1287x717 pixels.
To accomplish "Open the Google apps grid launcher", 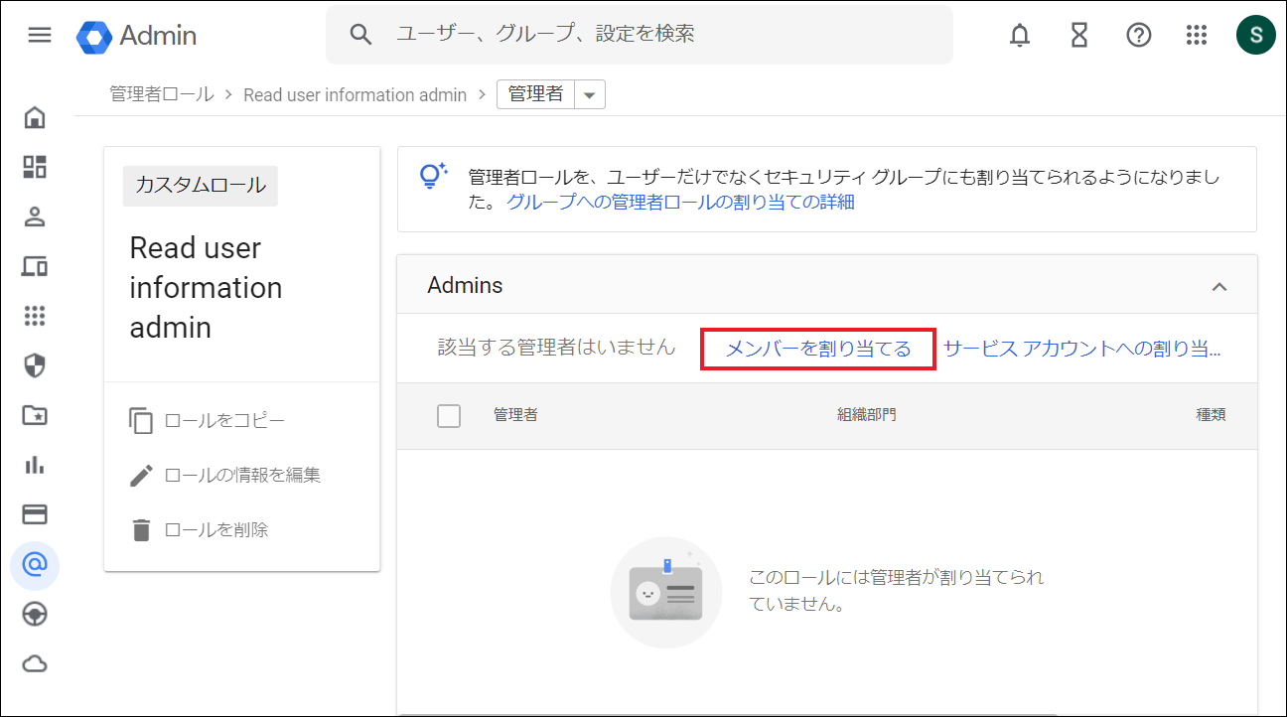I will (1197, 36).
